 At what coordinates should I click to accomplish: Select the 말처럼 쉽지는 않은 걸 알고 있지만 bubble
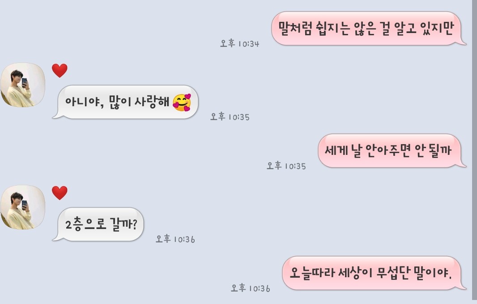point(369,29)
